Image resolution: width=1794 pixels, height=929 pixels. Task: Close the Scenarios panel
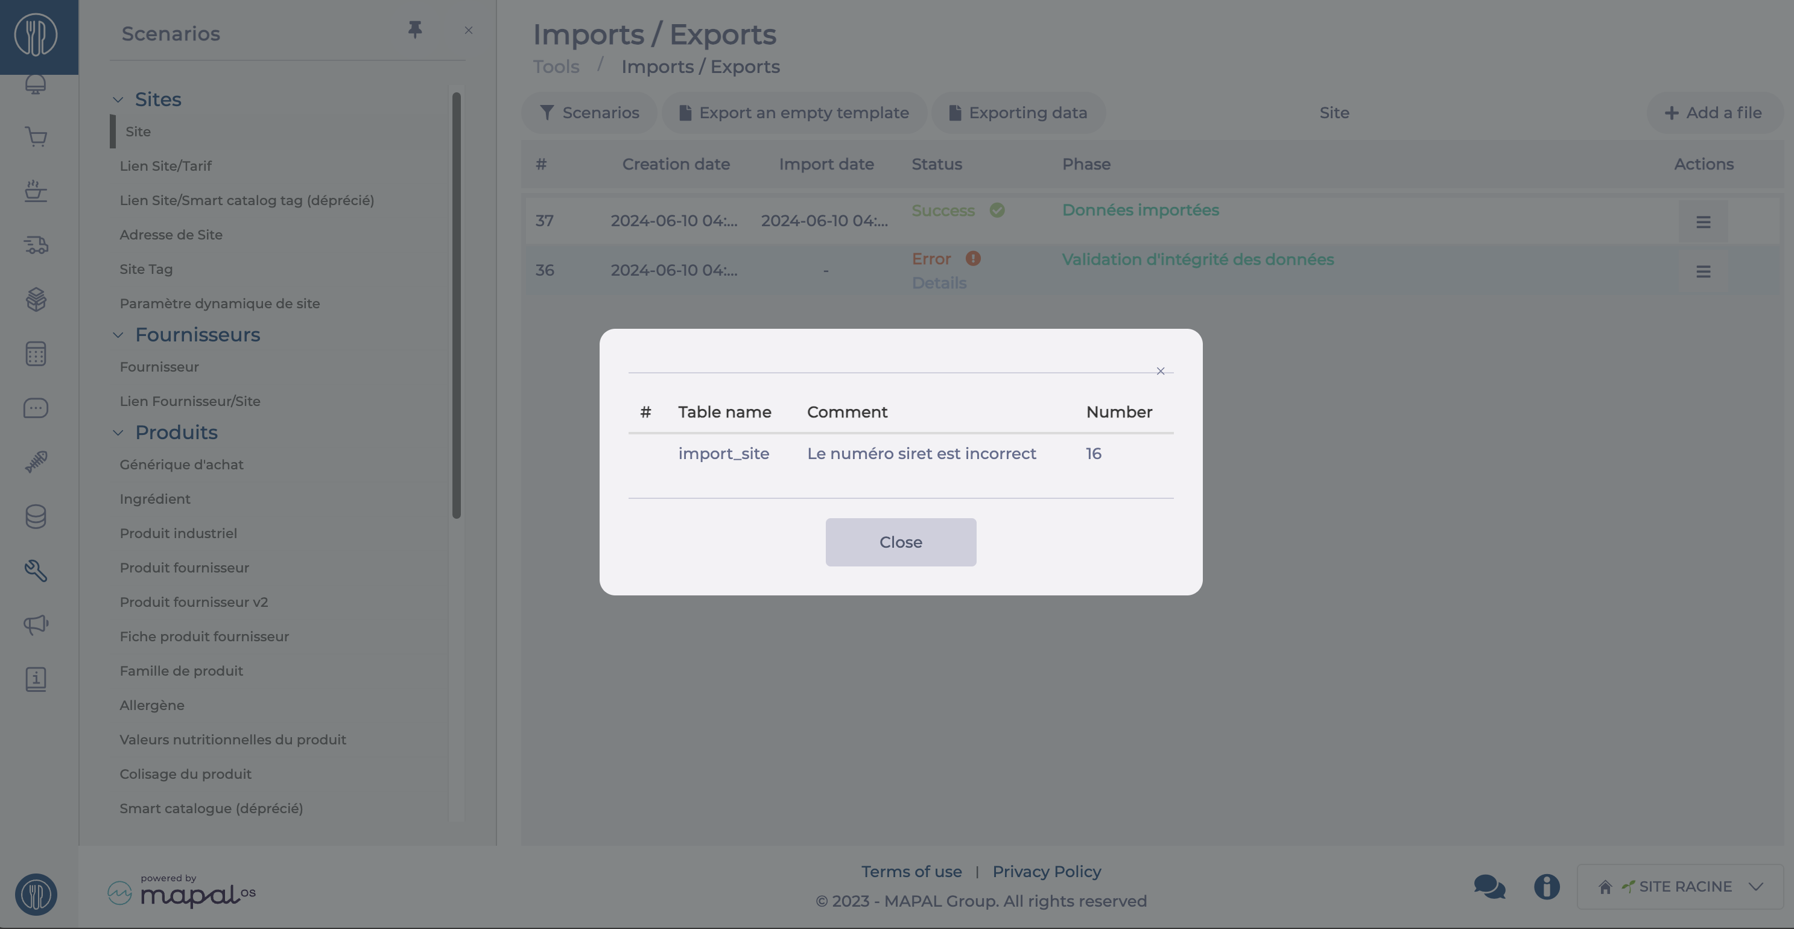pyautogui.click(x=469, y=30)
